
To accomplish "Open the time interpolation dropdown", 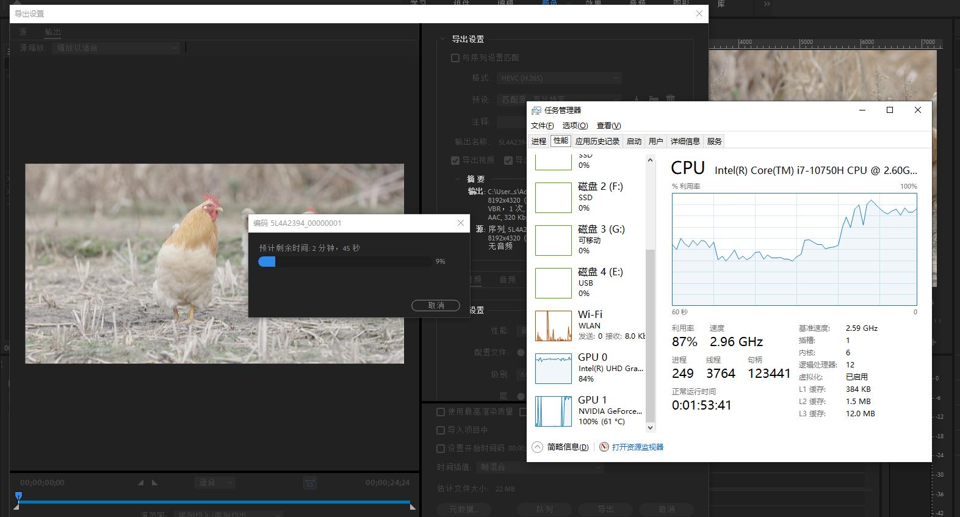I will [540, 467].
